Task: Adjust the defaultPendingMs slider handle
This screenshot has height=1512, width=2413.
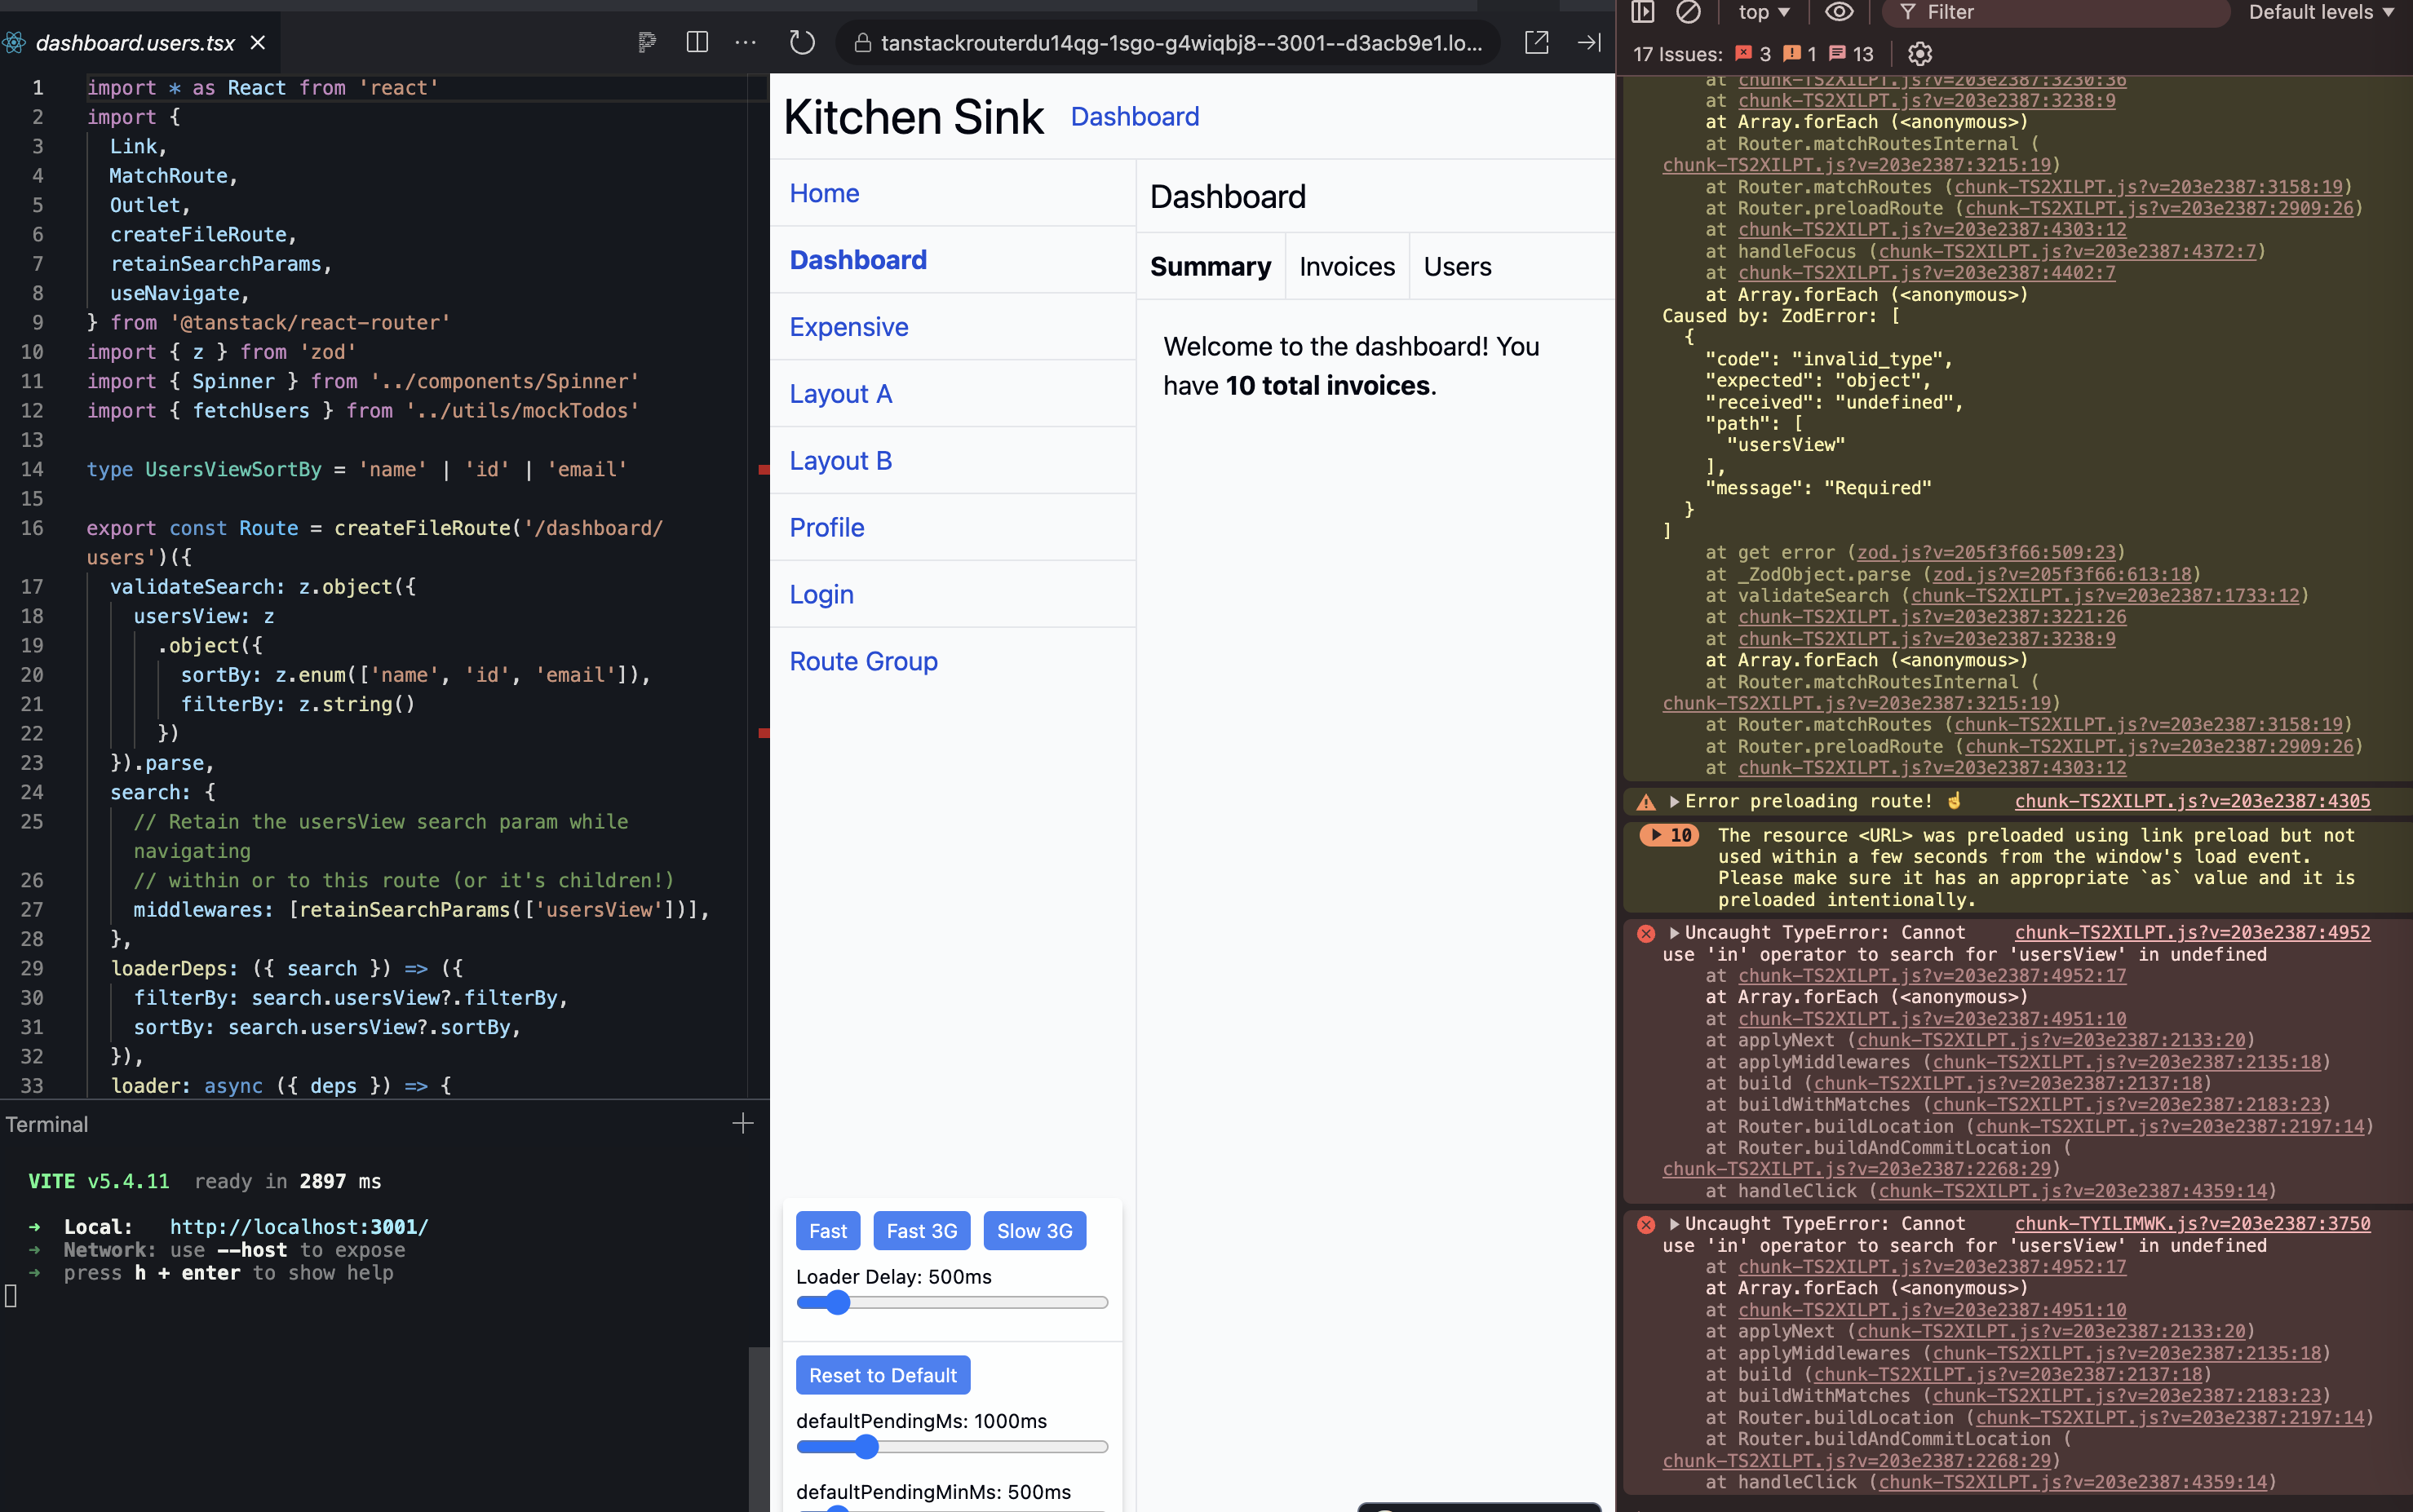Action: (866, 1446)
